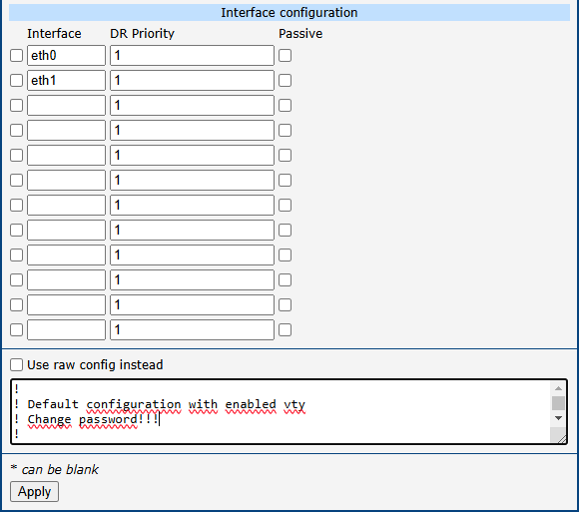Tick the enable checkbox on the last interface row
This screenshot has width=579, height=512.
(16, 330)
